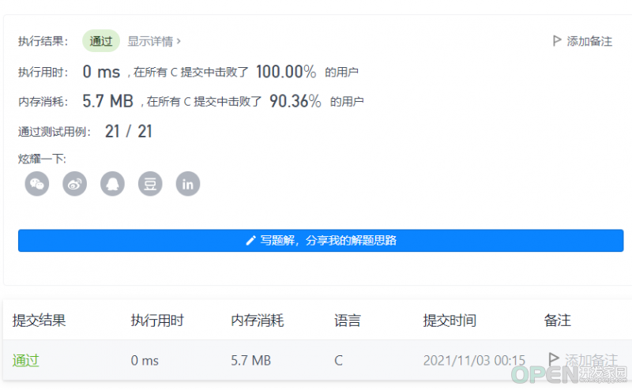Click the green 通过 status badge
The height and width of the screenshot is (390, 632).
click(x=101, y=41)
